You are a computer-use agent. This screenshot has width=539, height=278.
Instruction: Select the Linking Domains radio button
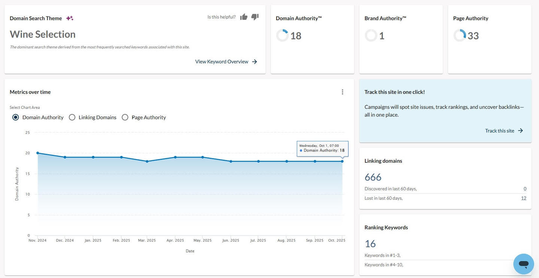pyautogui.click(x=72, y=117)
